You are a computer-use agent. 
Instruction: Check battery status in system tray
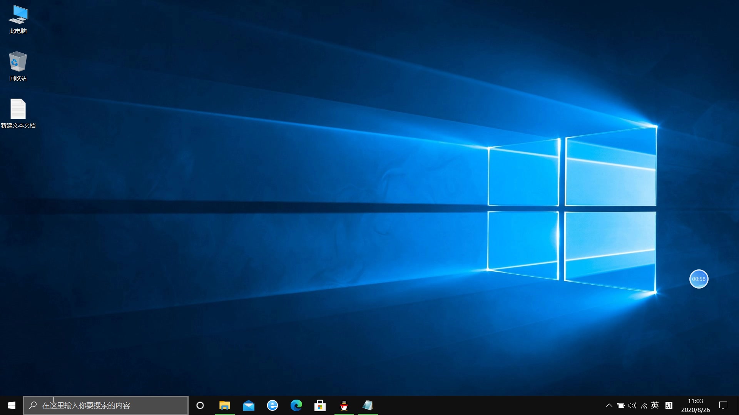(621, 405)
